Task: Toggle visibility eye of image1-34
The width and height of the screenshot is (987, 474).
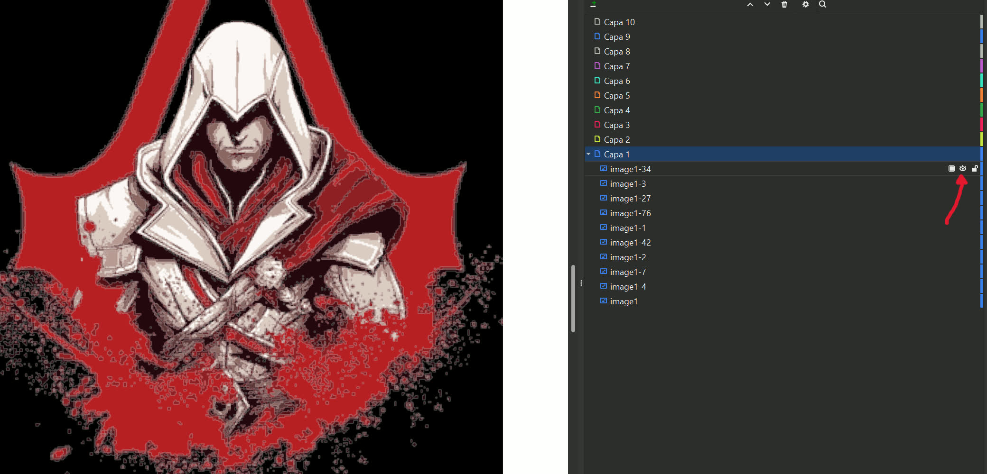Action: coord(963,168)
